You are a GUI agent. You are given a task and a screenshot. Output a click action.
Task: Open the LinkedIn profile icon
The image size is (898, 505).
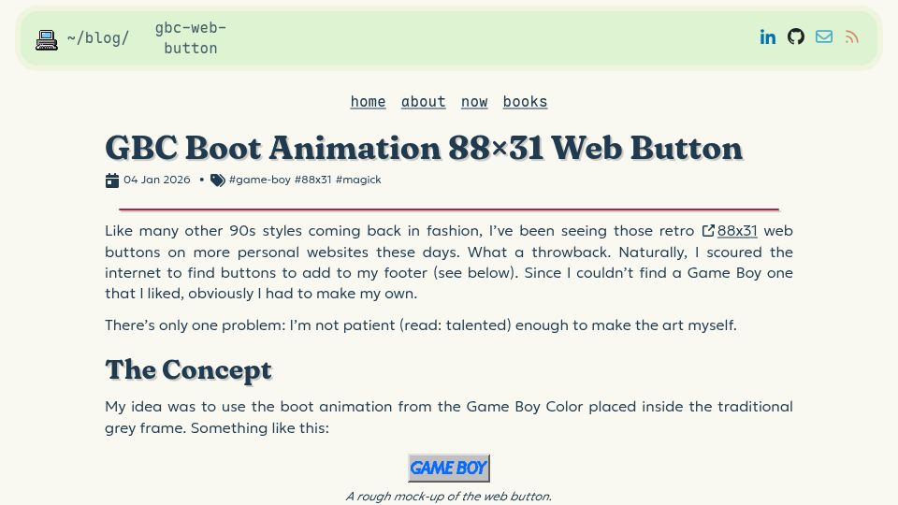pos(767,37)
